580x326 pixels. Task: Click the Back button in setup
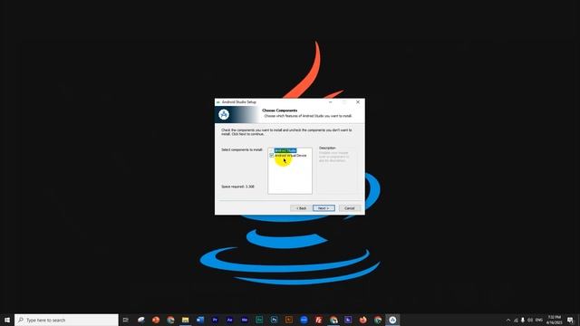[301, 208]
